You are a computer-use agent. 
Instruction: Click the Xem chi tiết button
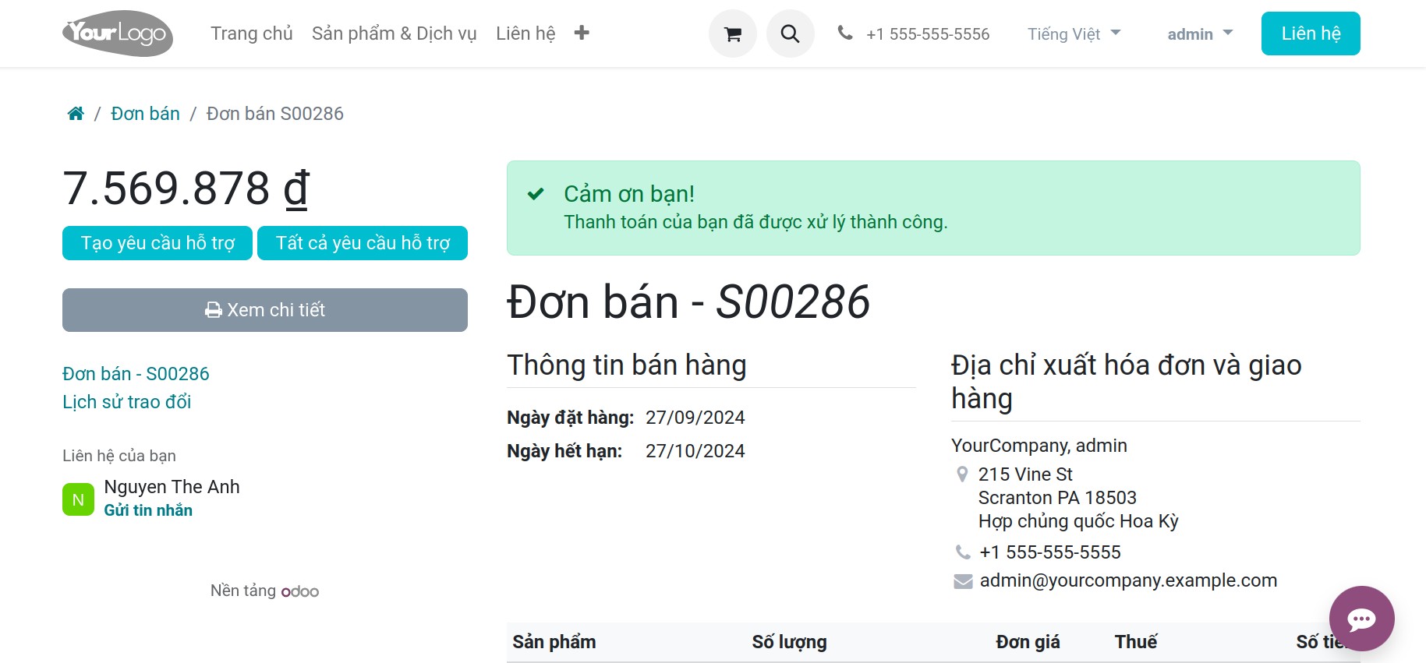[x=265, y=310]
